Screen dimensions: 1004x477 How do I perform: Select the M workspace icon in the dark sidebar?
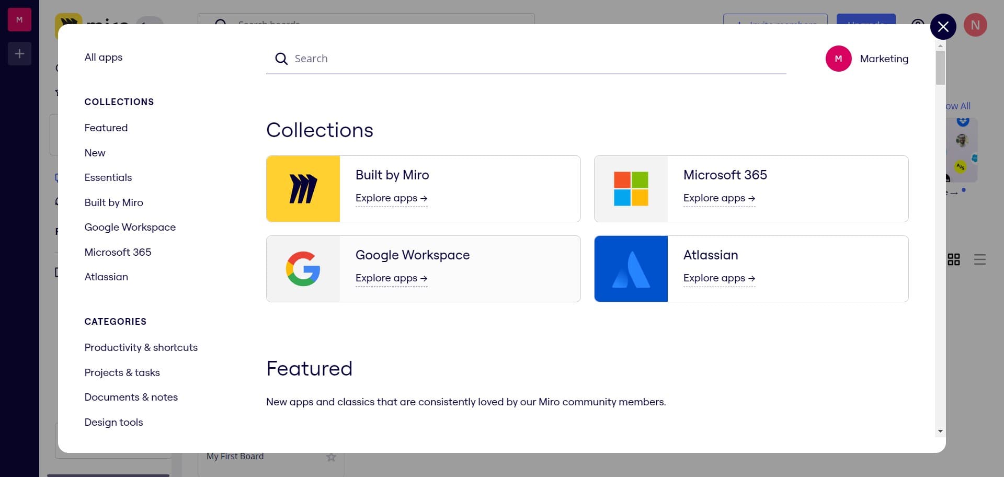(19, 19)
